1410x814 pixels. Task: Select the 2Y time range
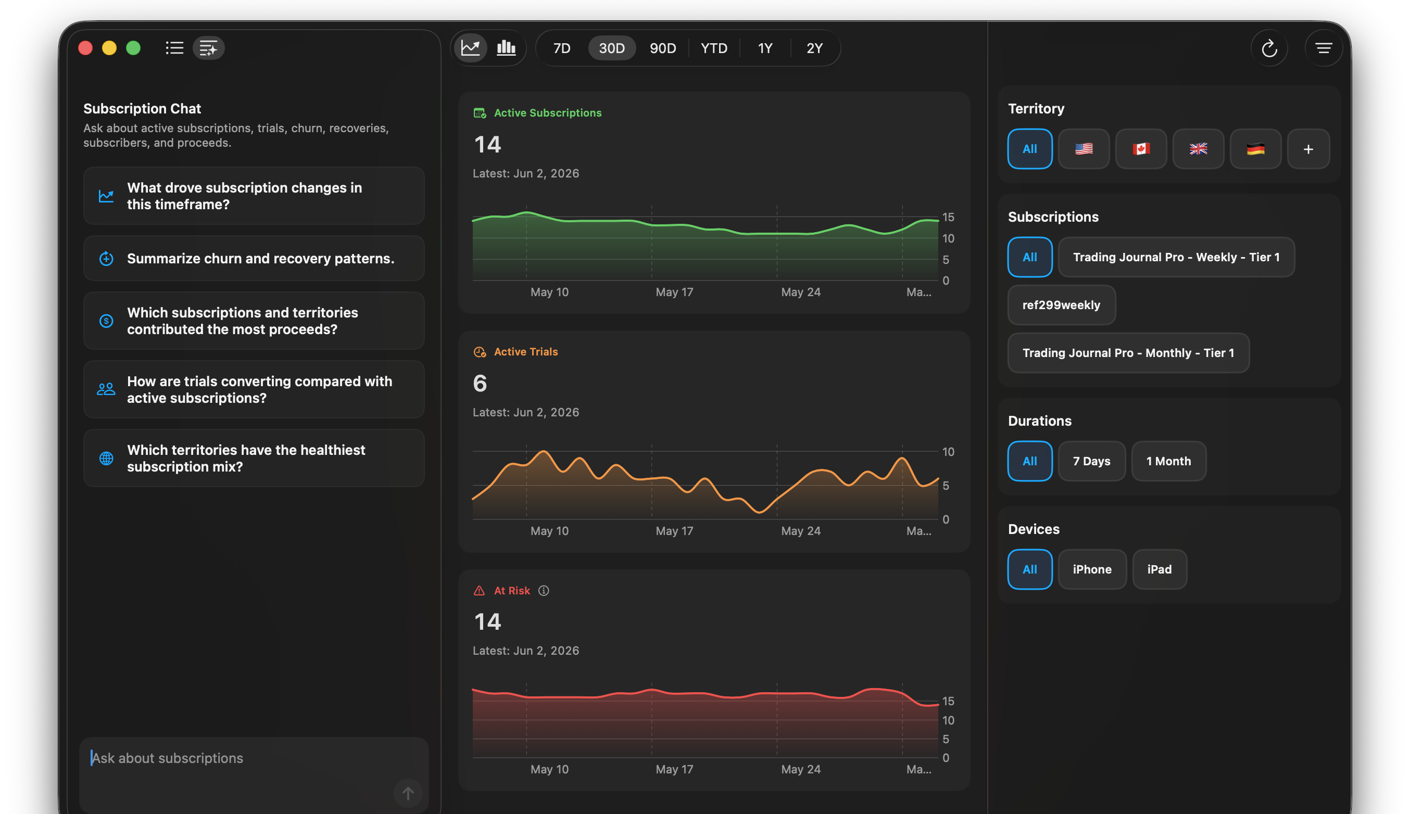[x=814, y=48]
